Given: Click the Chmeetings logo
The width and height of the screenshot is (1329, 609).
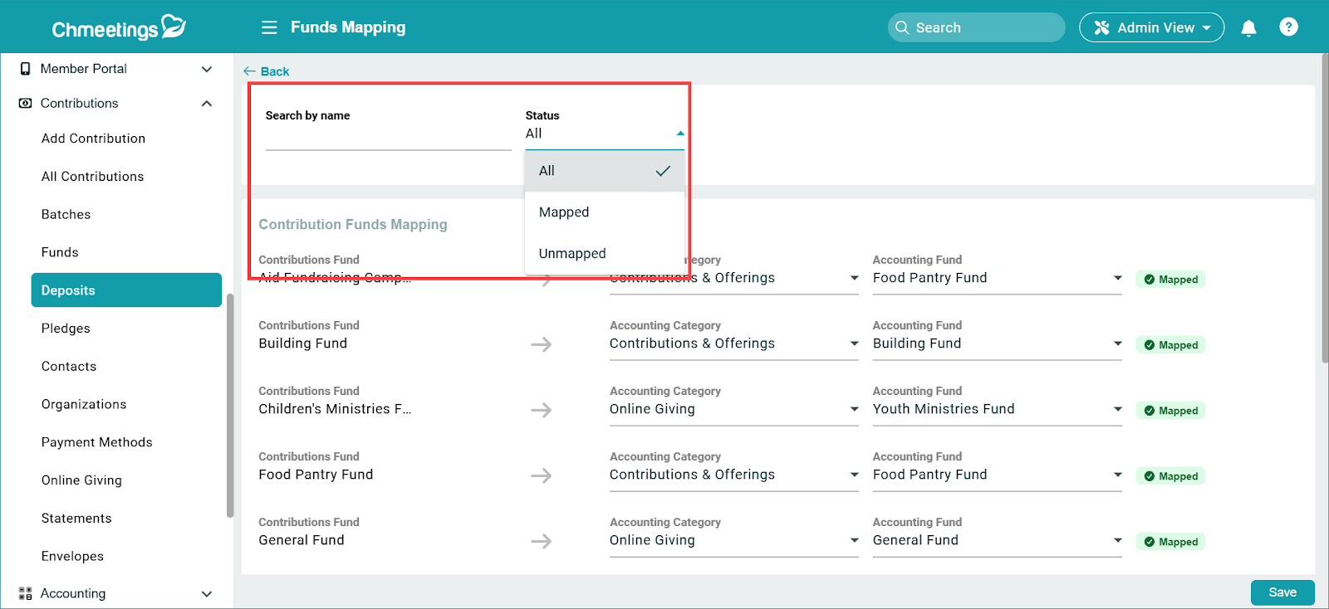Looking at the screenshot, I should (x=119, y=28).
